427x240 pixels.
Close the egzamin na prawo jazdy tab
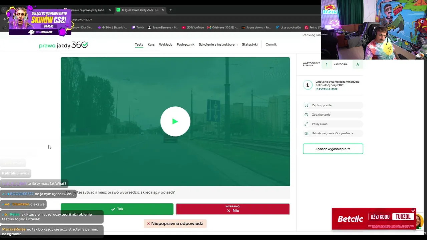(x=110, y=10)
